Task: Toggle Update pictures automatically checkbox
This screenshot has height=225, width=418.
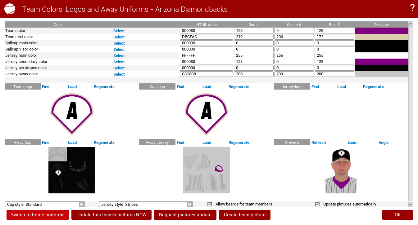Action: pos(317,204)
